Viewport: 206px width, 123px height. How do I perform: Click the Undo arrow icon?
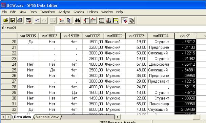pyautogui.click(x=37, y=21)
